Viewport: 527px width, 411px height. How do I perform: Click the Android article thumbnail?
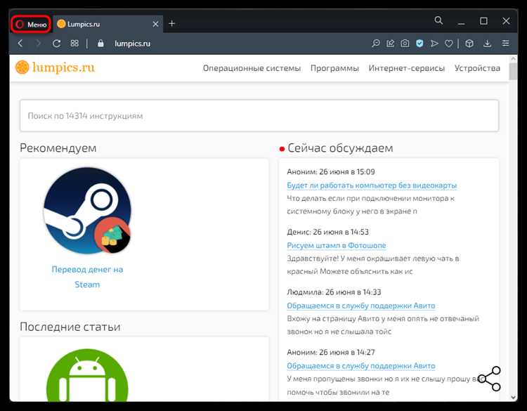coord(87,374)
